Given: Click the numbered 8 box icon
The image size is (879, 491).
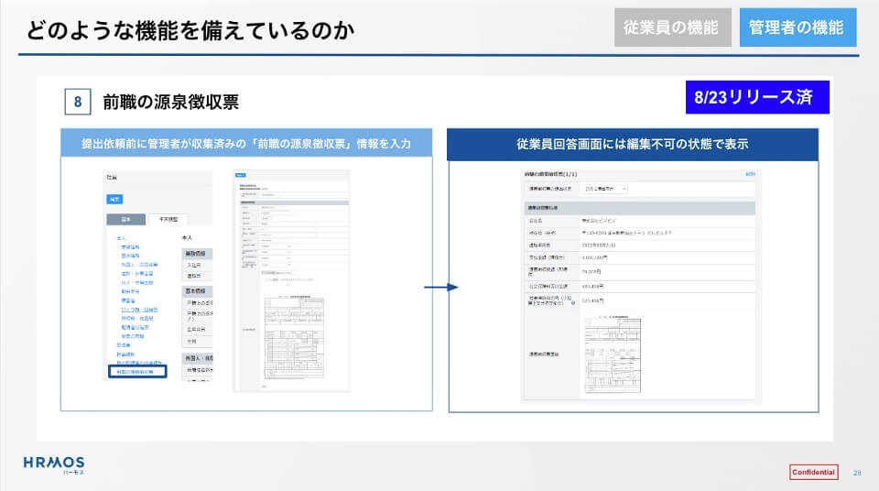Looking at the screenshot, I should (77, 102).
